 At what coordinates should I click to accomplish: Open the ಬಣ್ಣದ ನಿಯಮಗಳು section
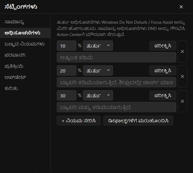25,44
